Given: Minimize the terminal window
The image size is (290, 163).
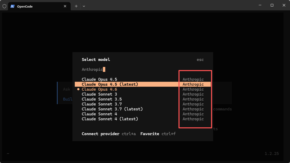Looking at the screenshot, I should tap(260, 5).
